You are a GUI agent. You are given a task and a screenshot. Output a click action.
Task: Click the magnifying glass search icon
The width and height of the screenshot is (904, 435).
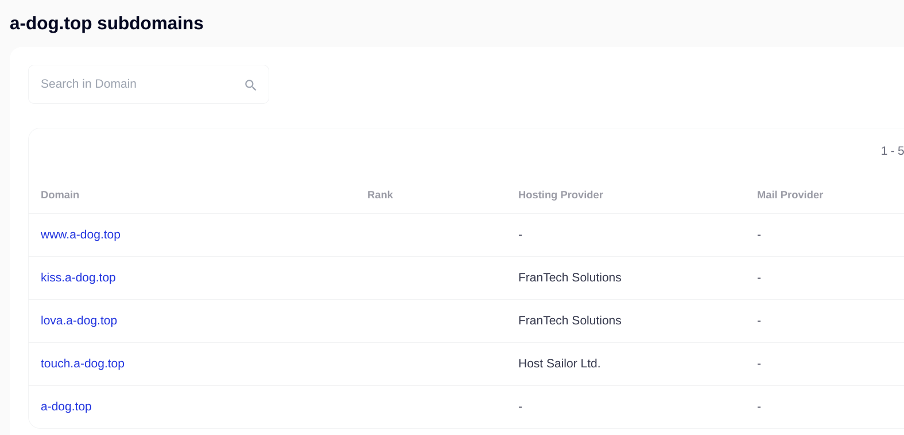coord(250,85)
